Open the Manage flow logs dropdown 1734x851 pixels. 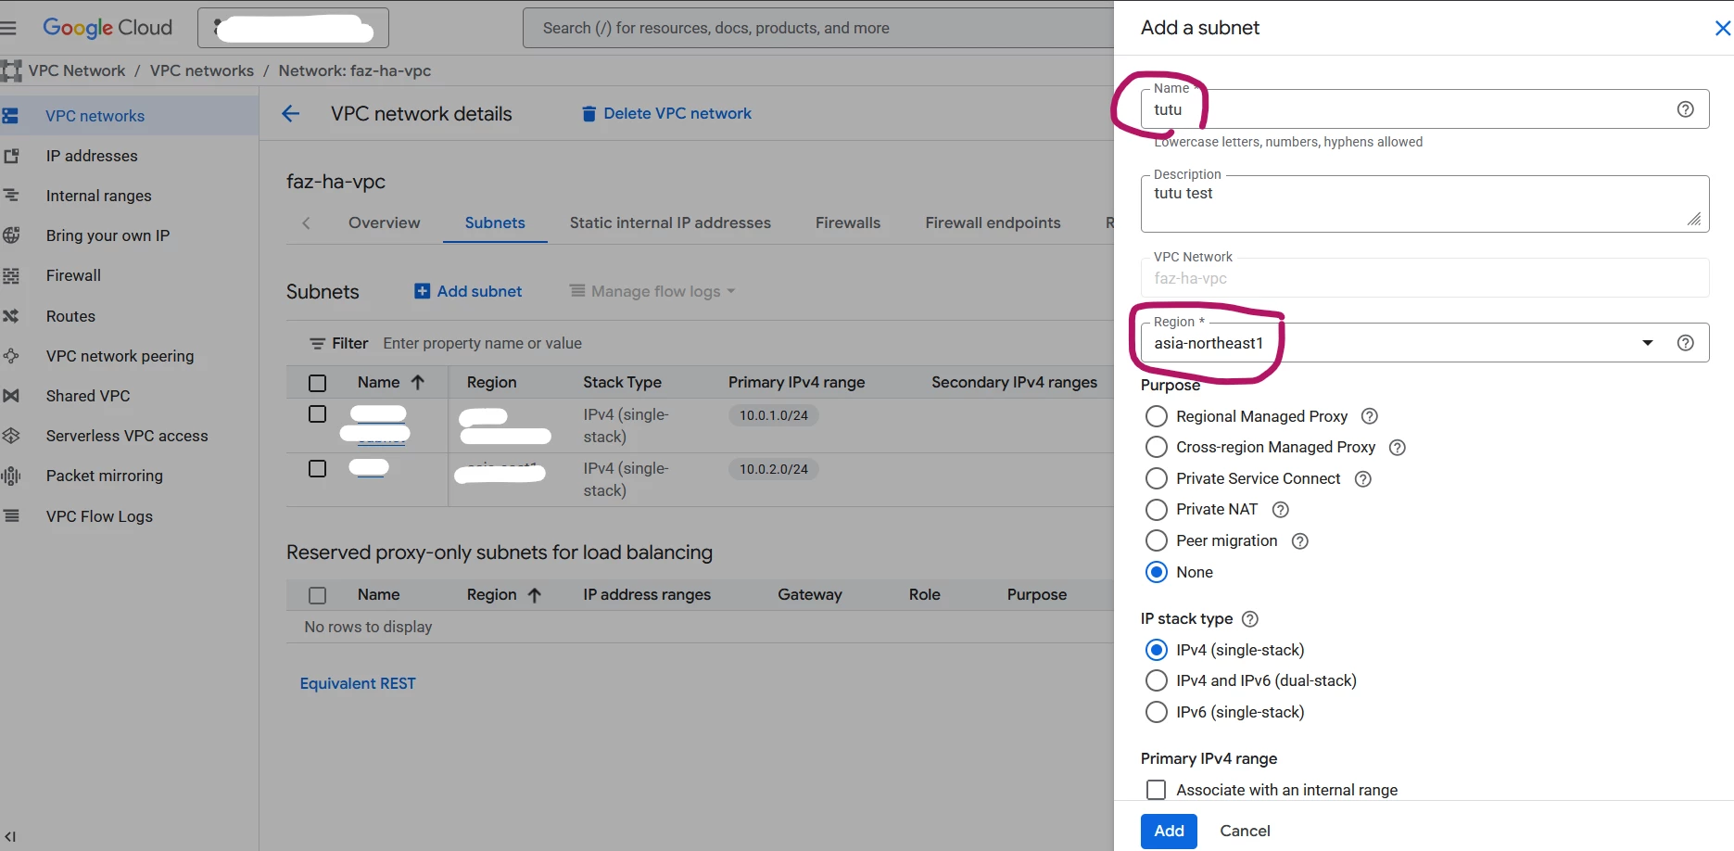[652, 291]
